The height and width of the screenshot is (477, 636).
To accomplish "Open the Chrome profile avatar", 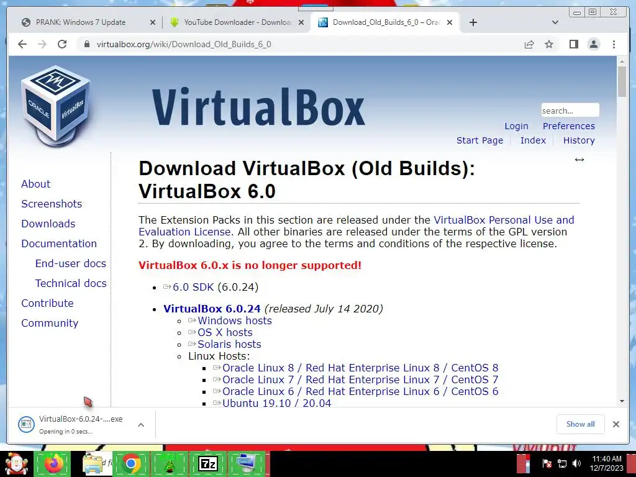I will (593, 44).
